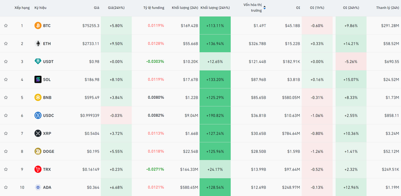This screenshot has width=401, height=196.
Task: Click the Thanh lý (24h) column header
Action: 387,8
